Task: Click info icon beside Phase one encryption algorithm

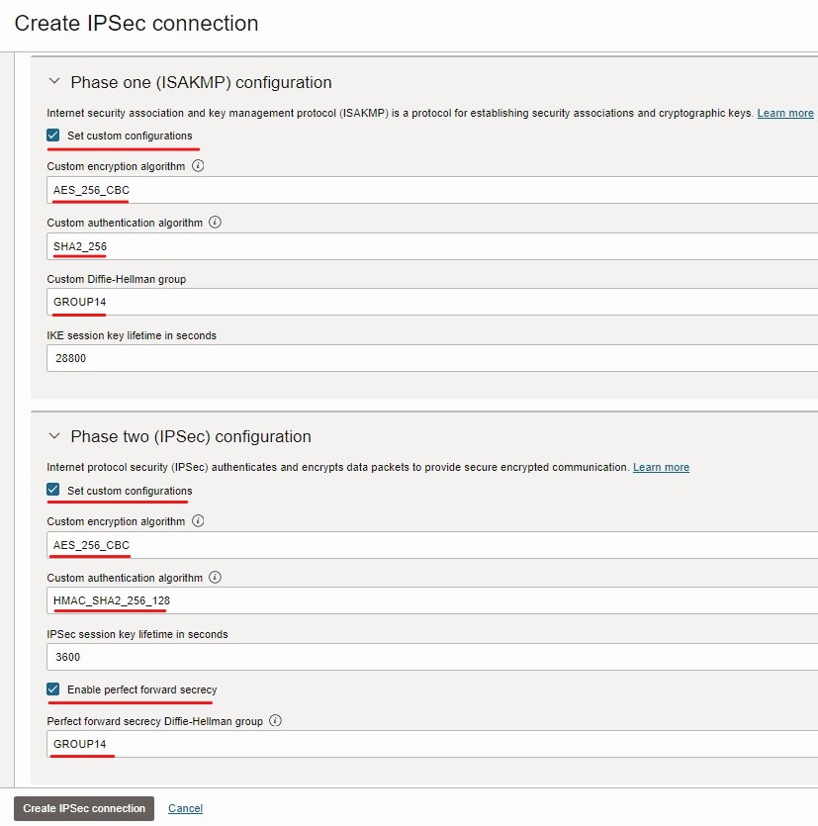Action: click(198, 166)
